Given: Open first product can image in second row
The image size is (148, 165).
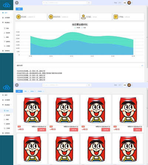Looking at the screenshot, I should [32, 149].
